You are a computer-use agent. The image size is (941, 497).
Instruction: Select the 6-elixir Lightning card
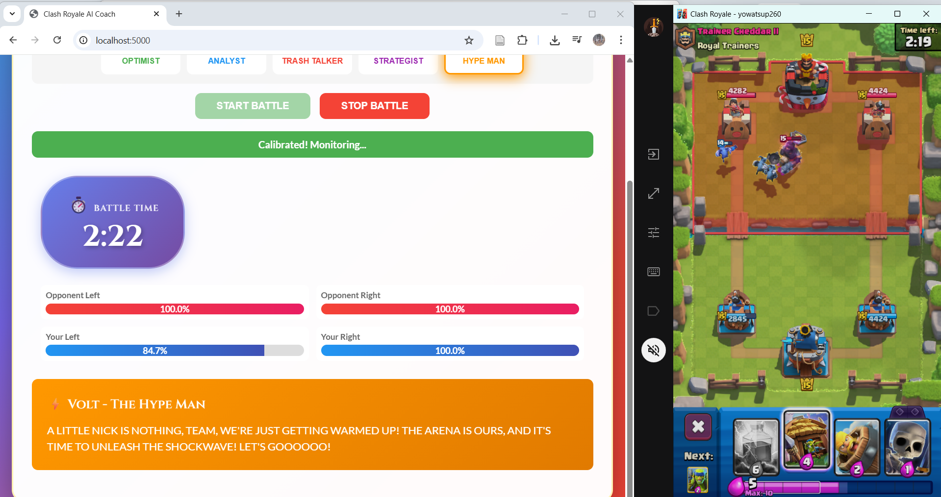[756, 447]
